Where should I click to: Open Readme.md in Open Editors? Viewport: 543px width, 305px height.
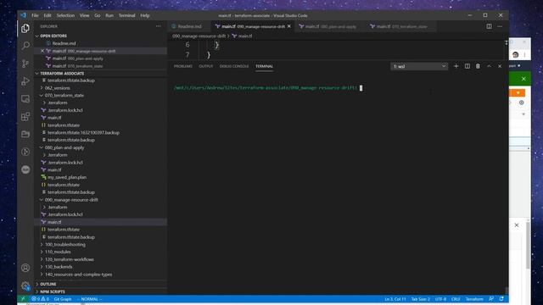point(64,43)
